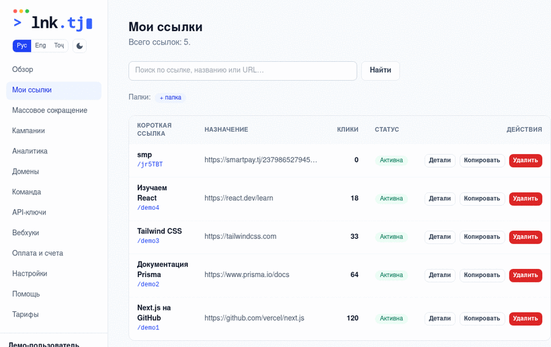This screenshot has width=551, height=347.
Task: Click the КЛИКИ column header
Action: pyautogui.click(x=347, y=130)
